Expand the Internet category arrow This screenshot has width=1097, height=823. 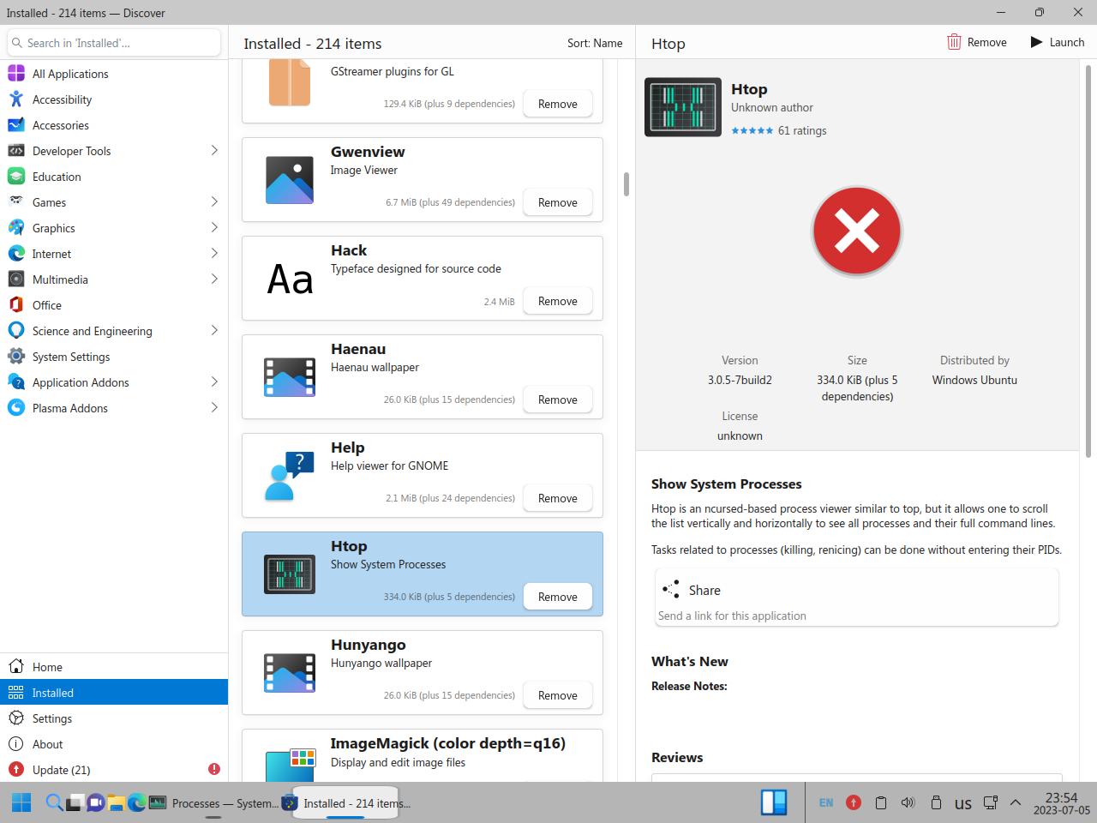coord(214,254)
